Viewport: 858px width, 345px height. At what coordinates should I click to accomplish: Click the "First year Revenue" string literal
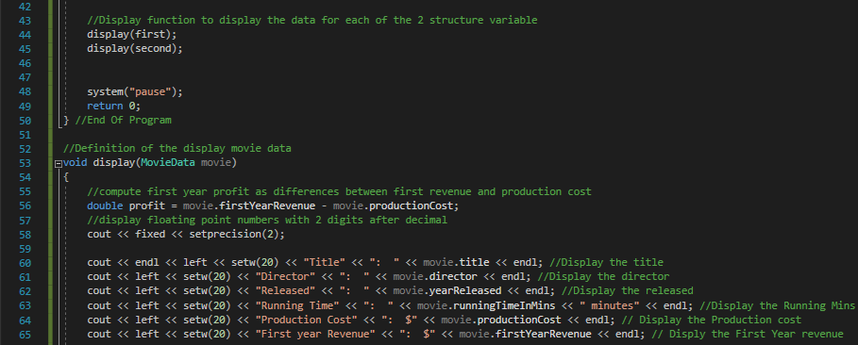[315, 334]
